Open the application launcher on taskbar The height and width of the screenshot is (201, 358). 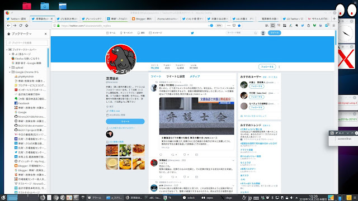click(x=3, y=198)
